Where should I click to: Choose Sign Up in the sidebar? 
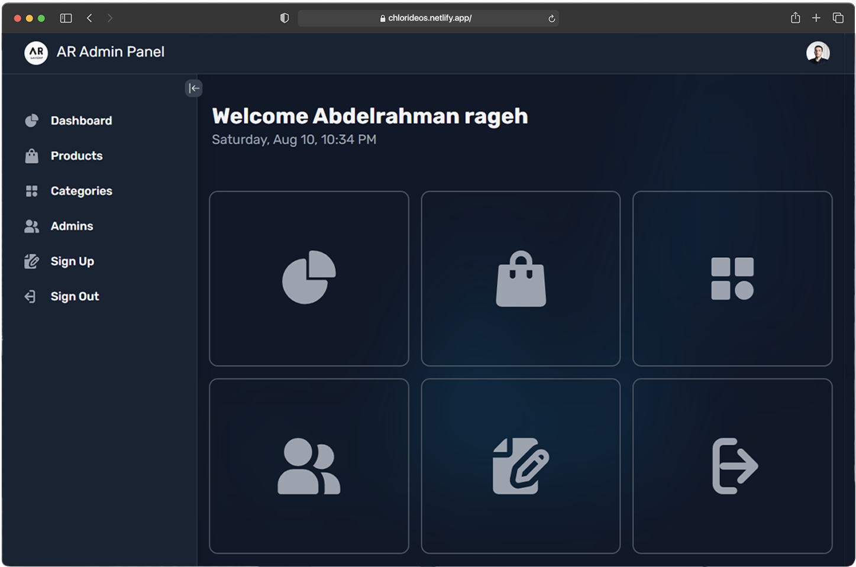72,261
